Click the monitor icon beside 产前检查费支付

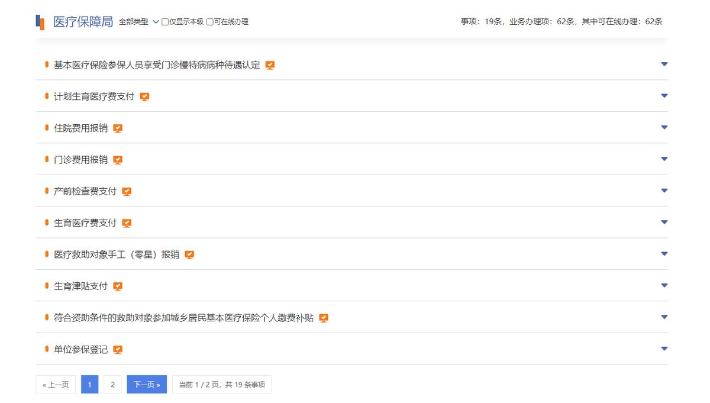[127, 191]
